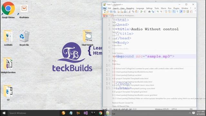This screenshot has width=206, height=116.
Task: Open the Settings menu
Action: [149, 8]
